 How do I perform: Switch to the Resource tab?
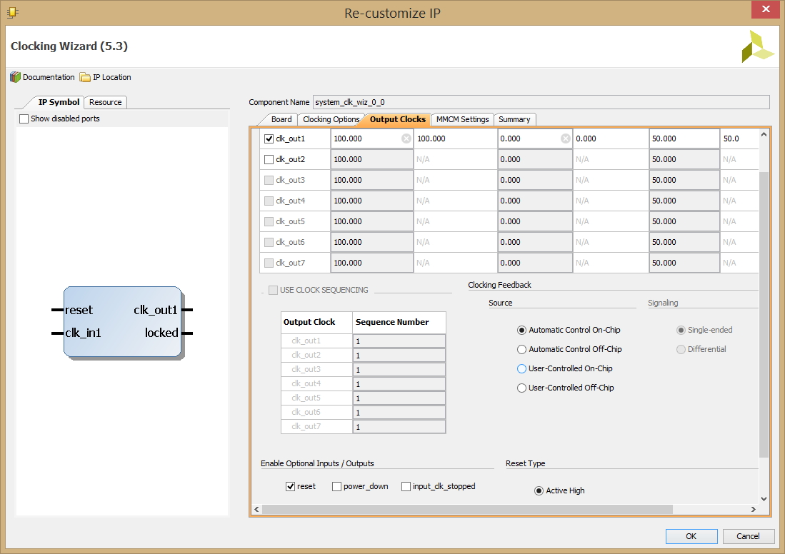pos(105,102)
